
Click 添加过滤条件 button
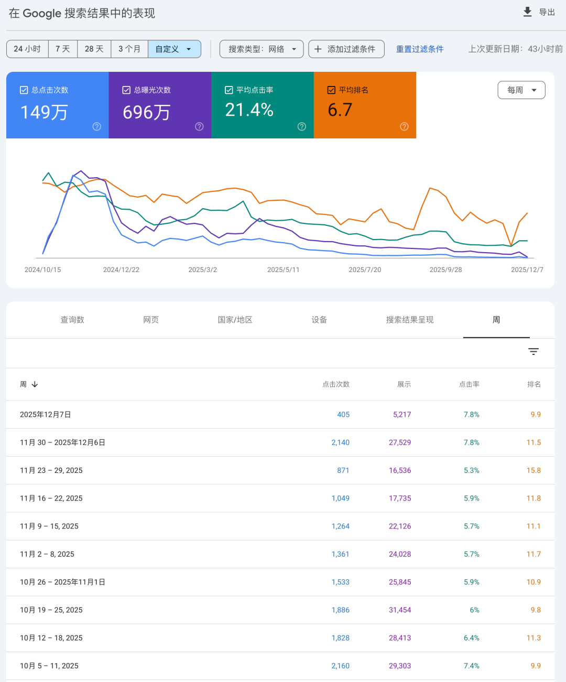coord(346,49)
